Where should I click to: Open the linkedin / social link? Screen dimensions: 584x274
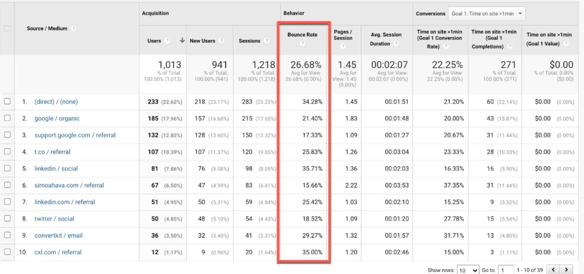[56, 168]
